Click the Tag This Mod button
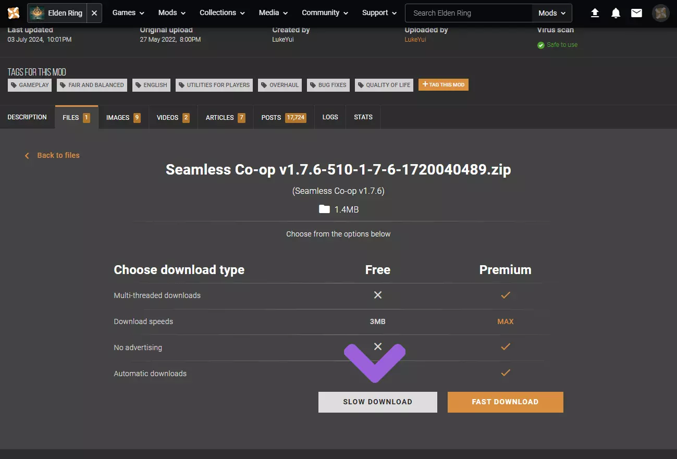The image size is (677, 459). coord(443,85)
